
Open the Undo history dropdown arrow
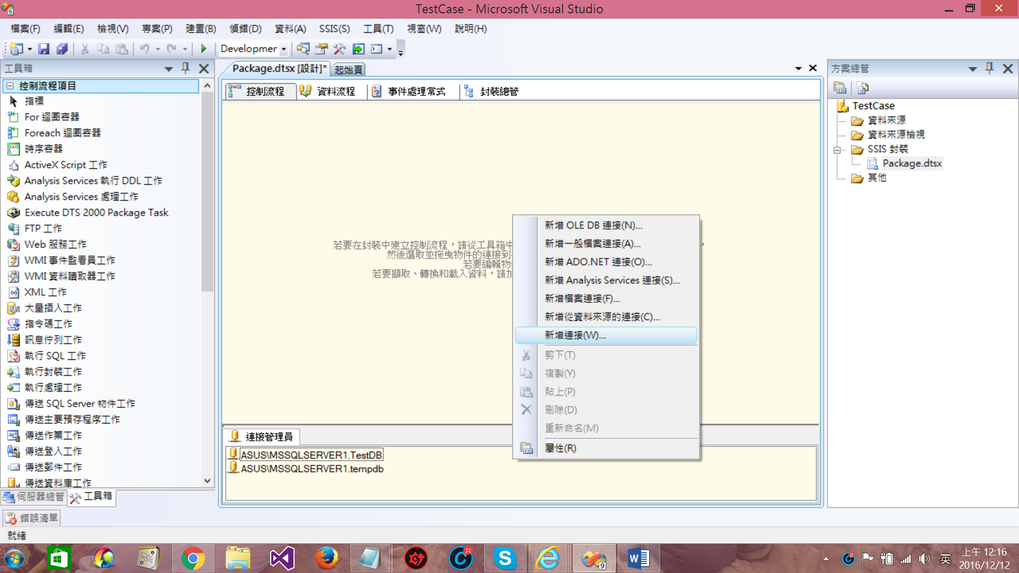click(158, 49)
